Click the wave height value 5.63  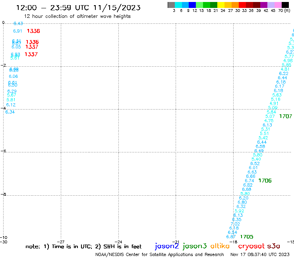(277, 95)
